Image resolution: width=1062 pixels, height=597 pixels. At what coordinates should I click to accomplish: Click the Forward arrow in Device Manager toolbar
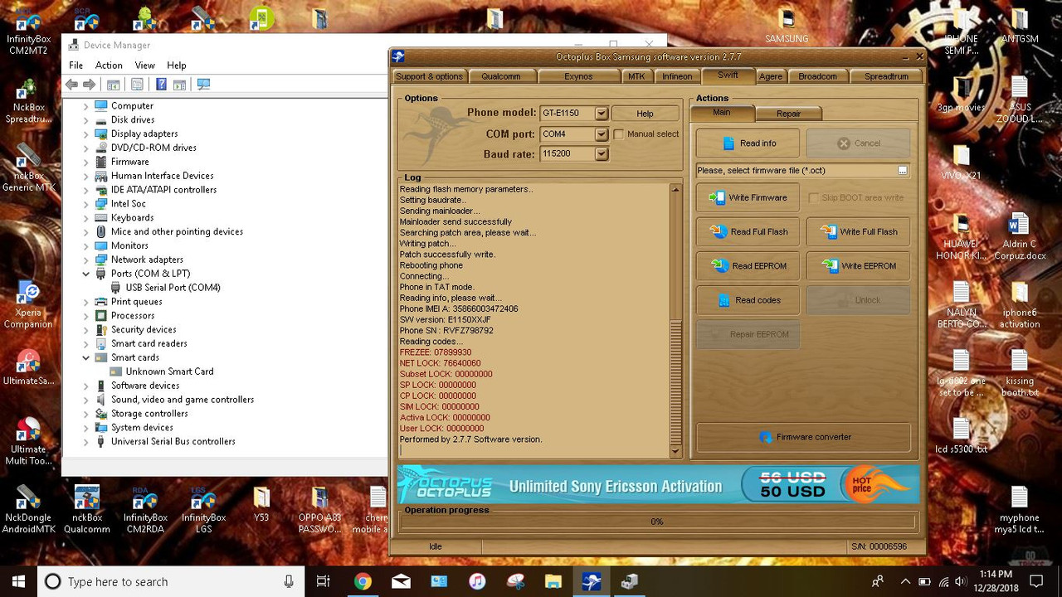click(90, 85)
